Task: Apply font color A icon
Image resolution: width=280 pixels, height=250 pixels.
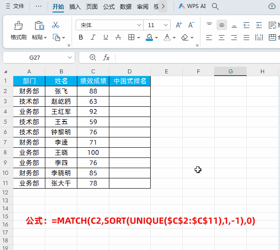Action: [x=167, y=37]
